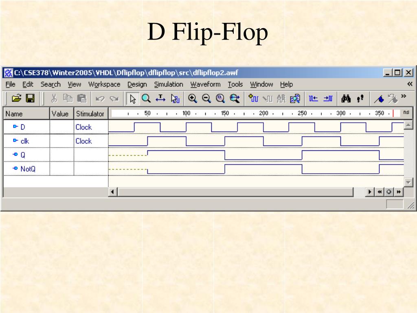Open the Workspace menu

coord(104,84)
